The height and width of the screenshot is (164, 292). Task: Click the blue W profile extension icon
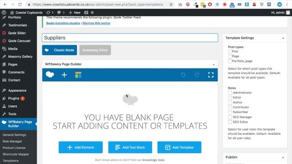[x=279, y=4]
